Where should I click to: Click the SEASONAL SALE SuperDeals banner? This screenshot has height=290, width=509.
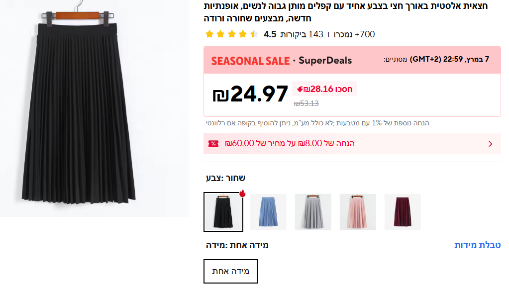tap(281, 61)
